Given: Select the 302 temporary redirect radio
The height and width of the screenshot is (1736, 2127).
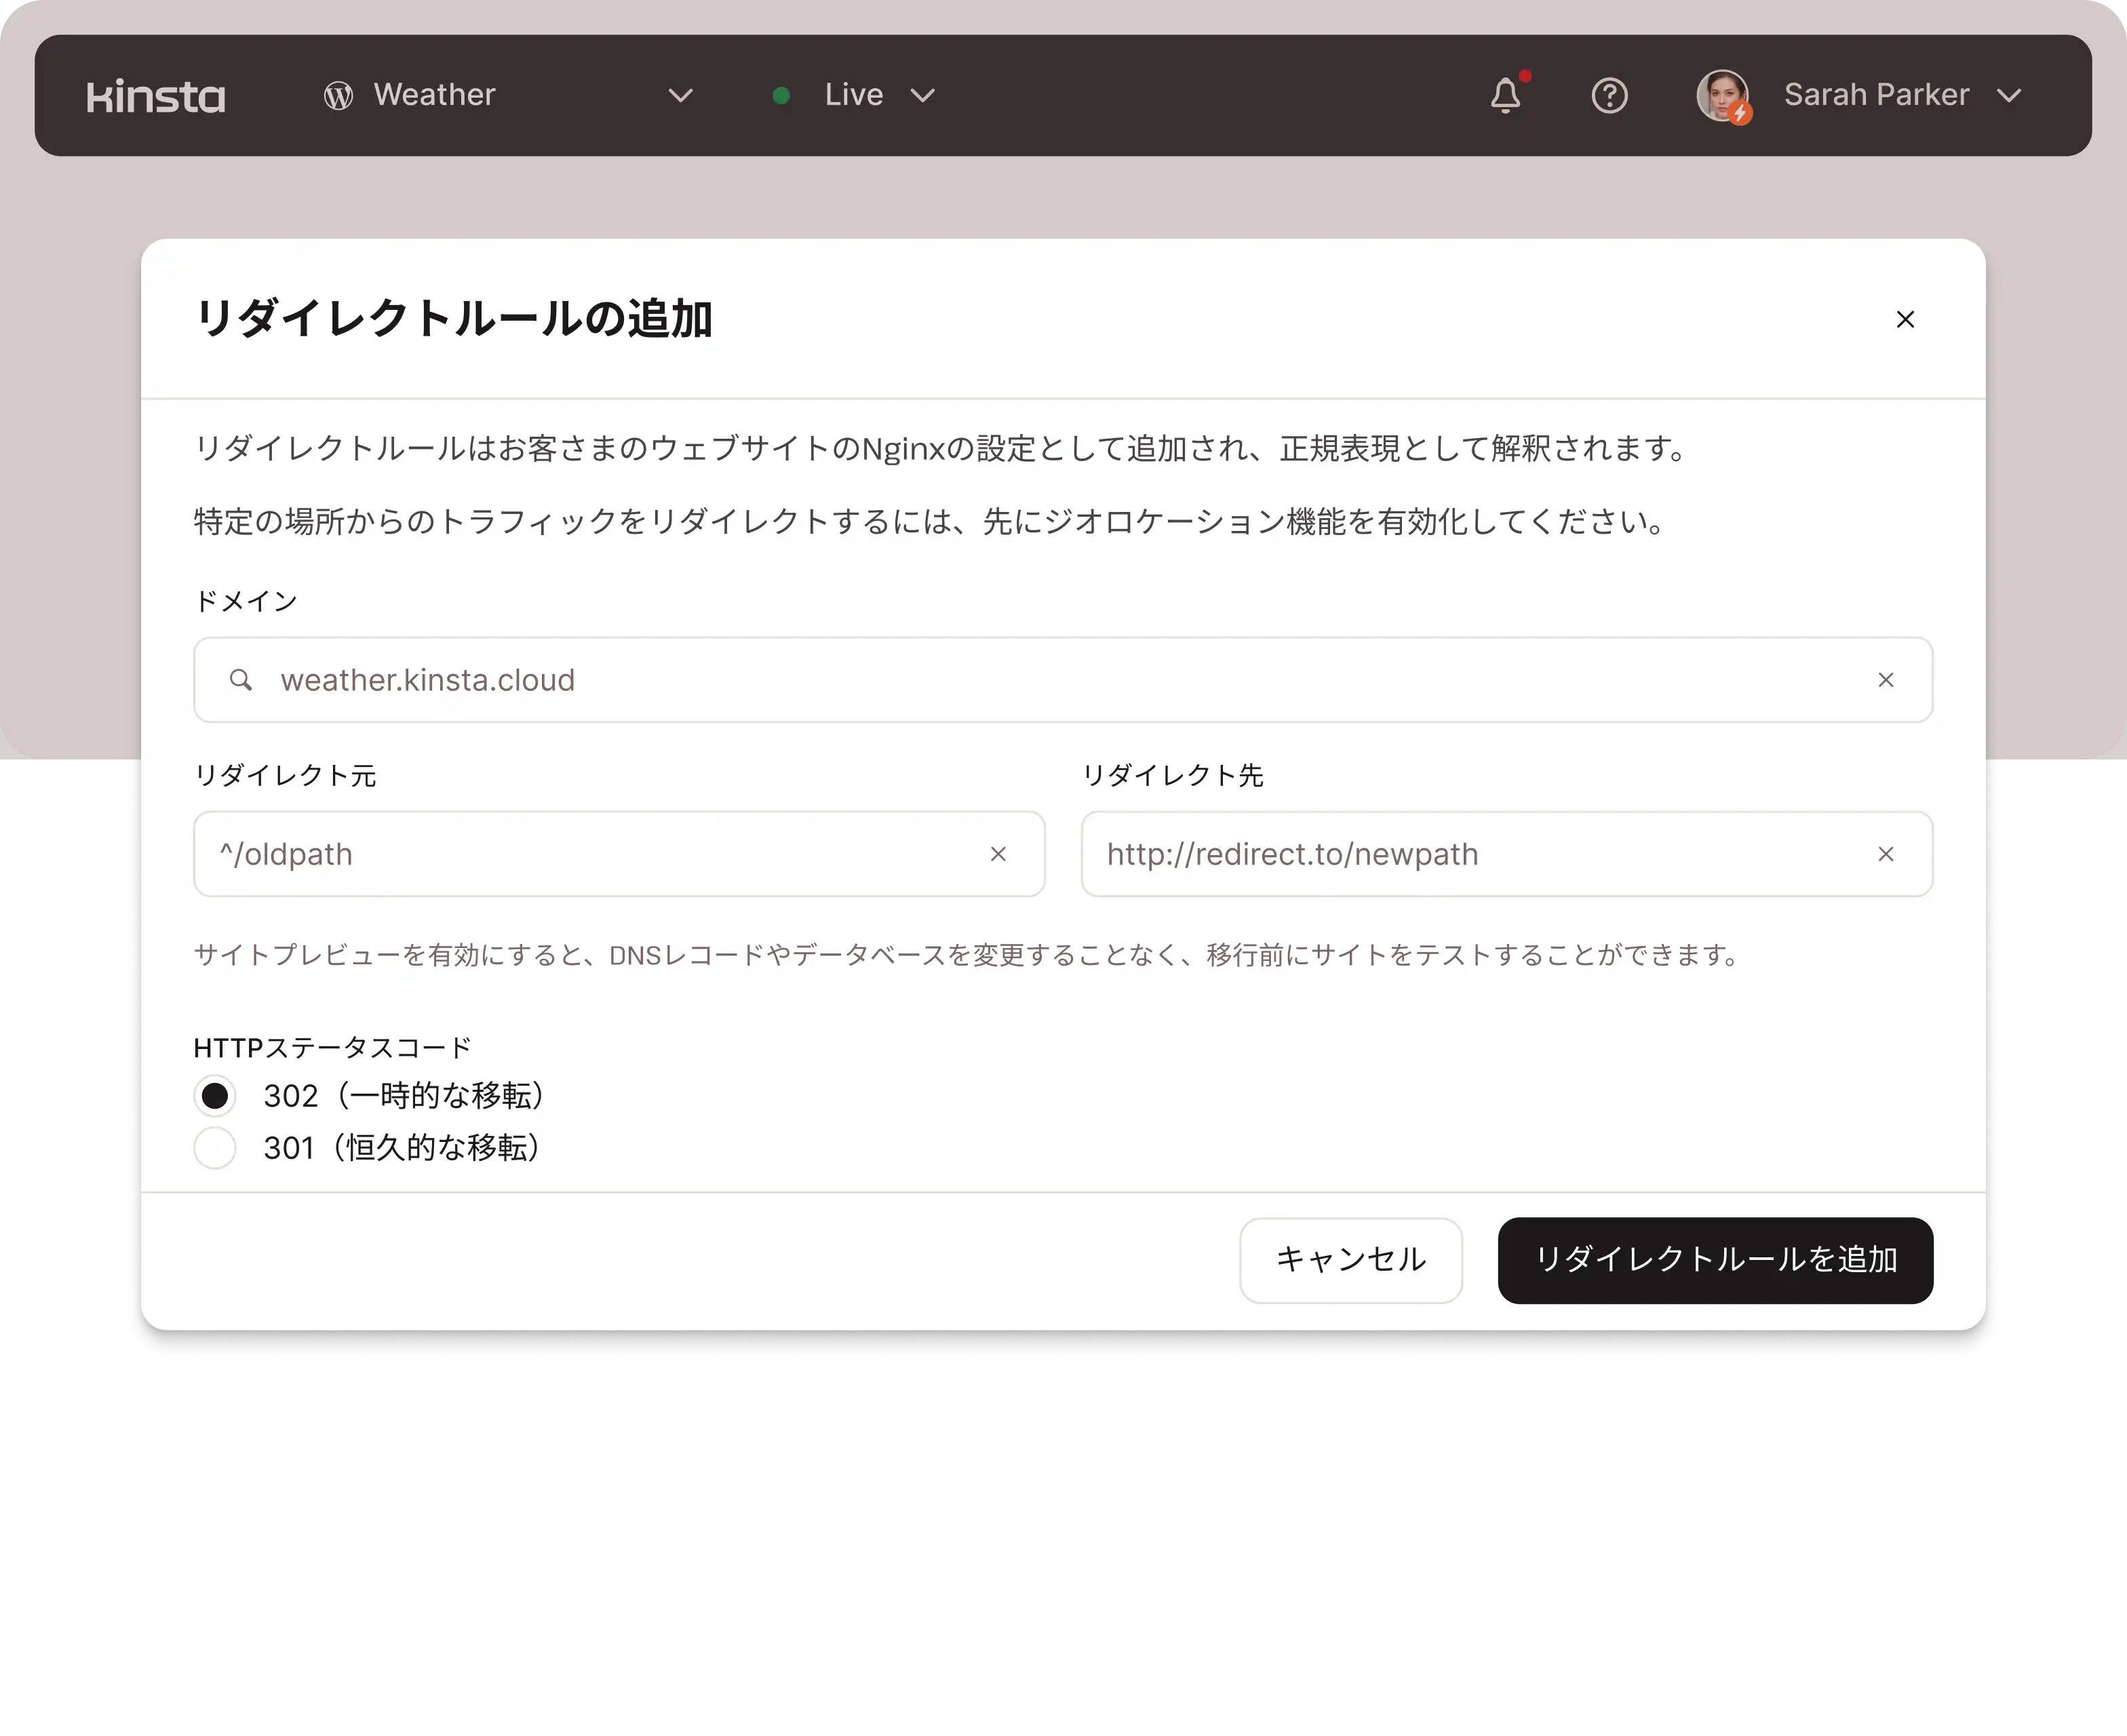Looking at the screenshot, I should coord(215,1096).
